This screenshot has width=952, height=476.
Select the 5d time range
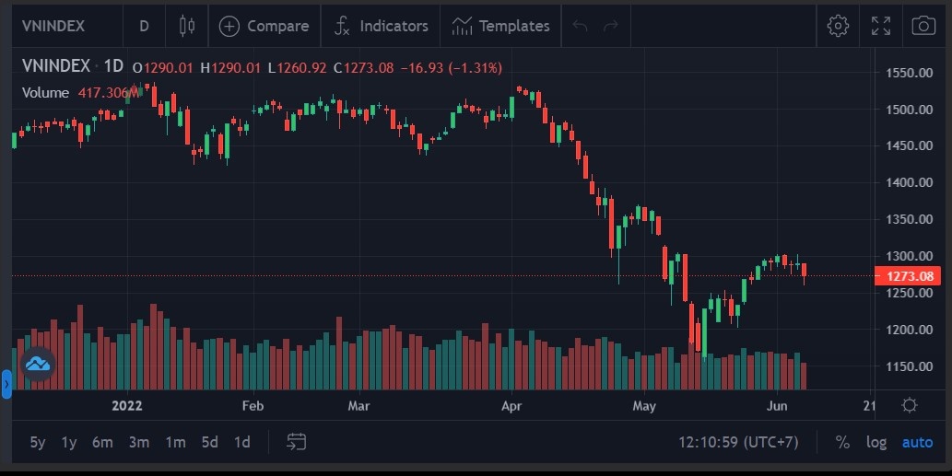coord(209,442)
